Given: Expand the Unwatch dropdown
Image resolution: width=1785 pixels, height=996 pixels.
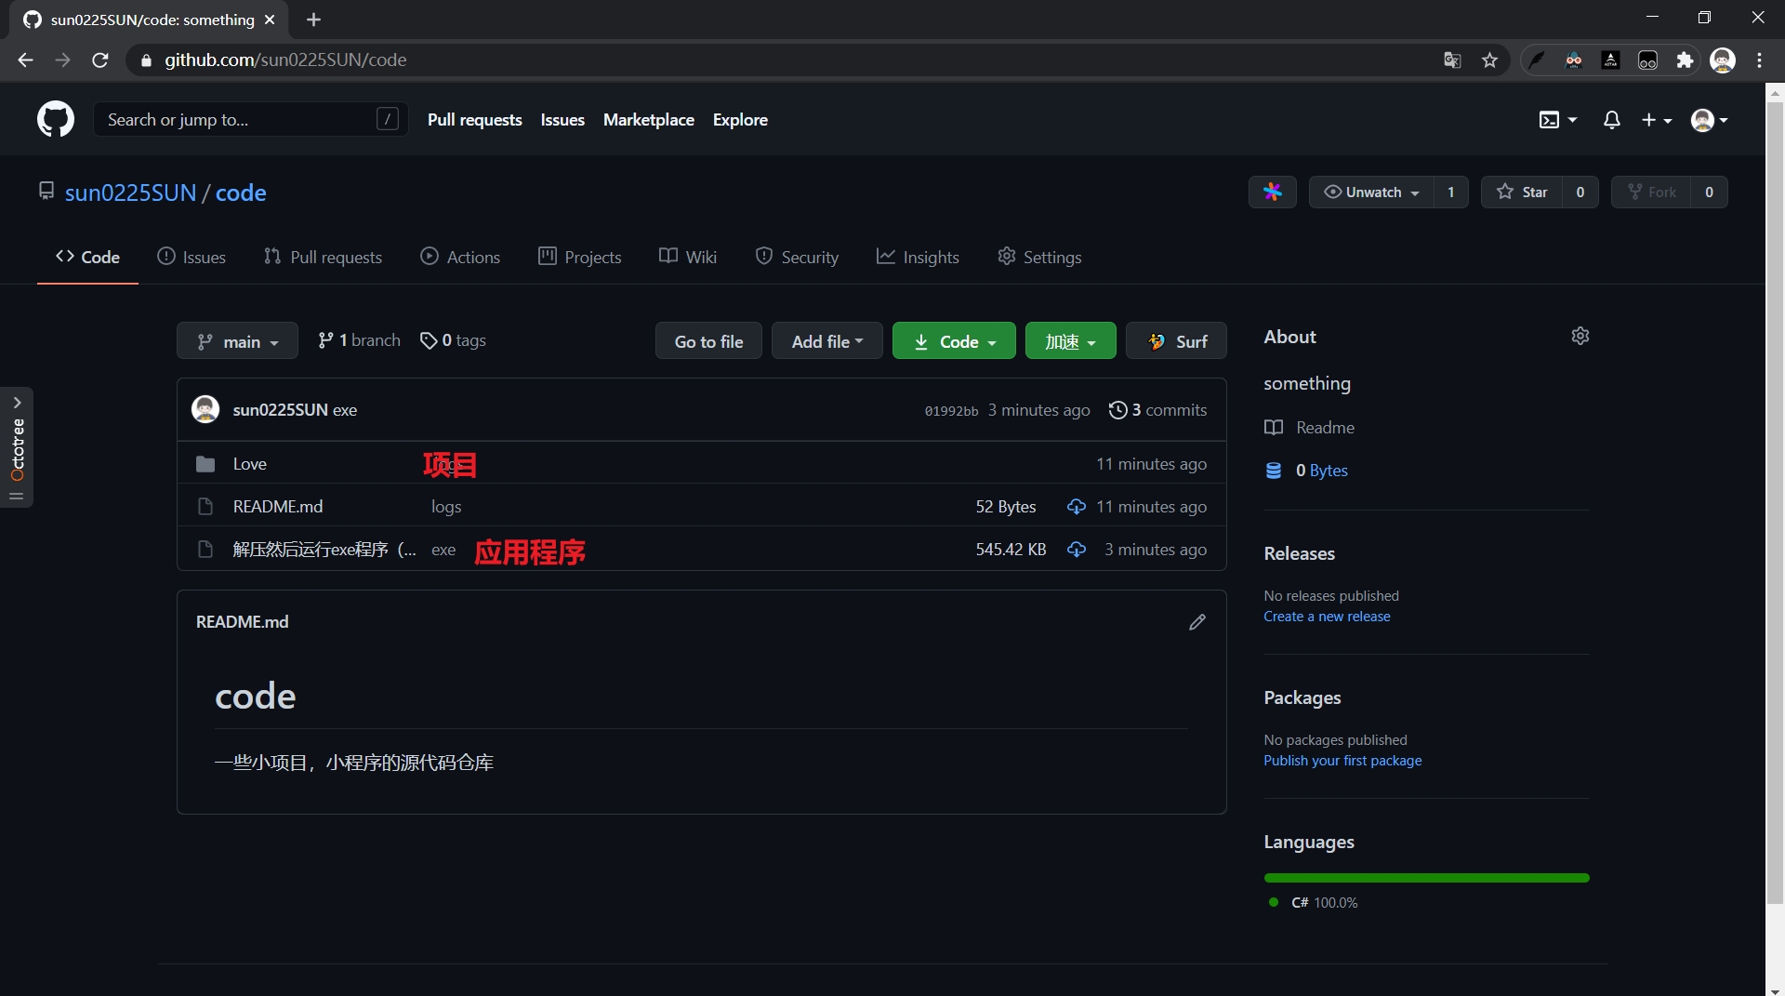Looking at the screenshot, I should pos(1371,192).
